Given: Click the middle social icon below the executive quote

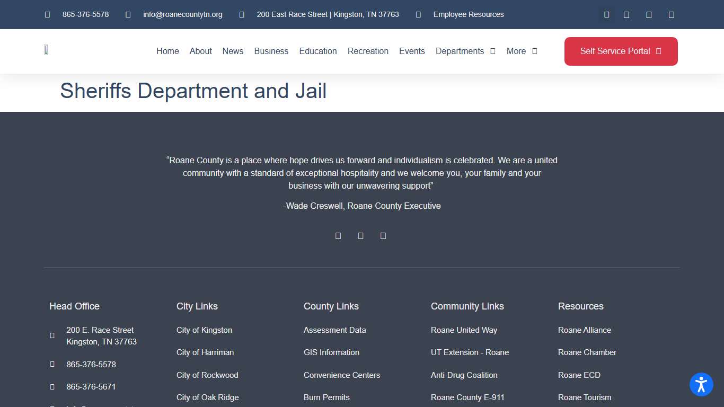Looking at the screenshot, I should [x=360, y=235].
